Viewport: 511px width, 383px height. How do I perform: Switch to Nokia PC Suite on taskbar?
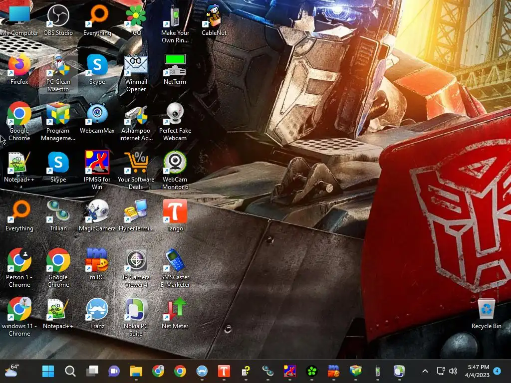click(x=400, y=371)
